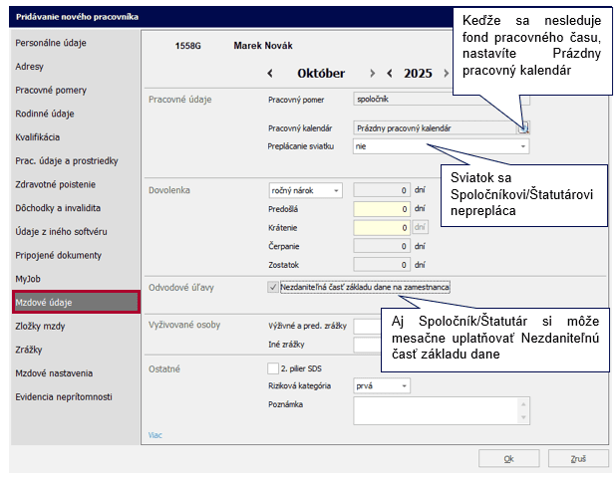Screen dimensions: 616x480
Task: Toggle Nezdaniteľná časť základu dane checkbox
Action: click(273, 287)
